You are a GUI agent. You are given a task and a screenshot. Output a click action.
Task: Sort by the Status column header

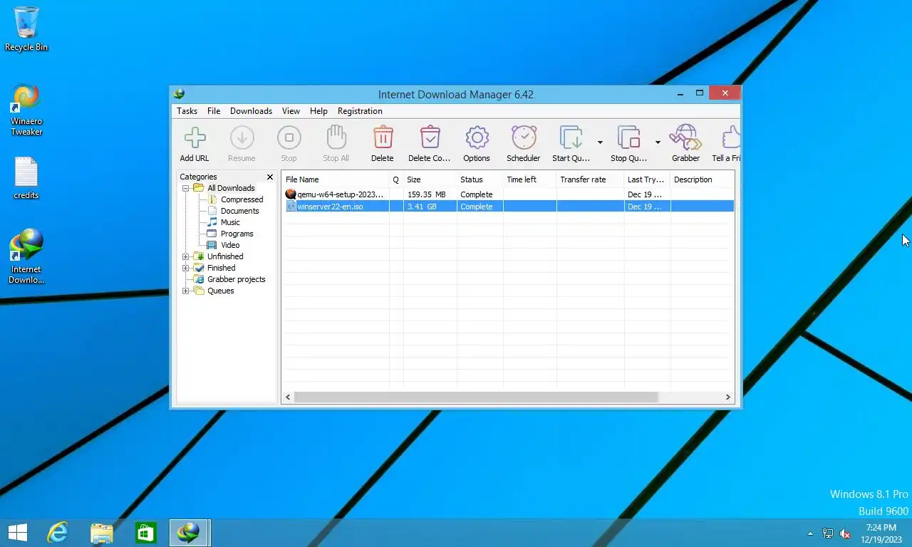(x=480, y=179)
